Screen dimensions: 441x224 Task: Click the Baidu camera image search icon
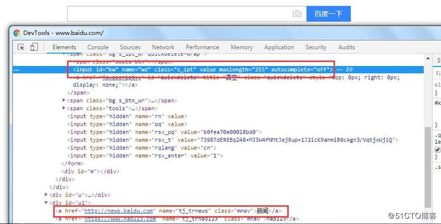pos(297,14)
